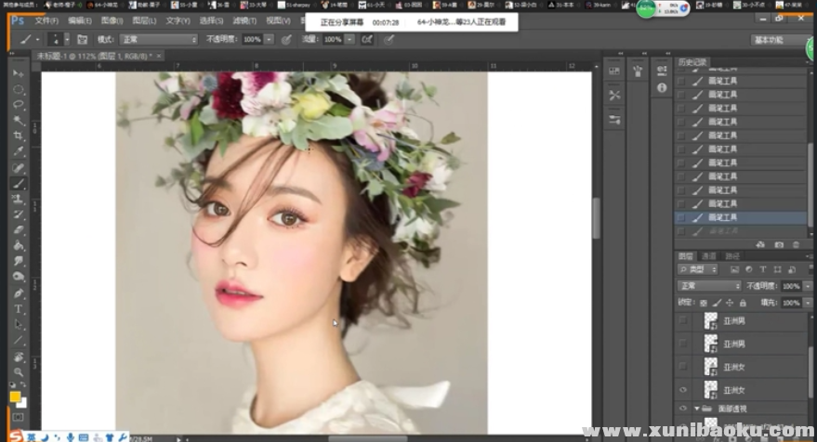Switch to the 通道 (Channels) tab
The height and width of the screenshot is (442, 817).
[x=708, y=255]
